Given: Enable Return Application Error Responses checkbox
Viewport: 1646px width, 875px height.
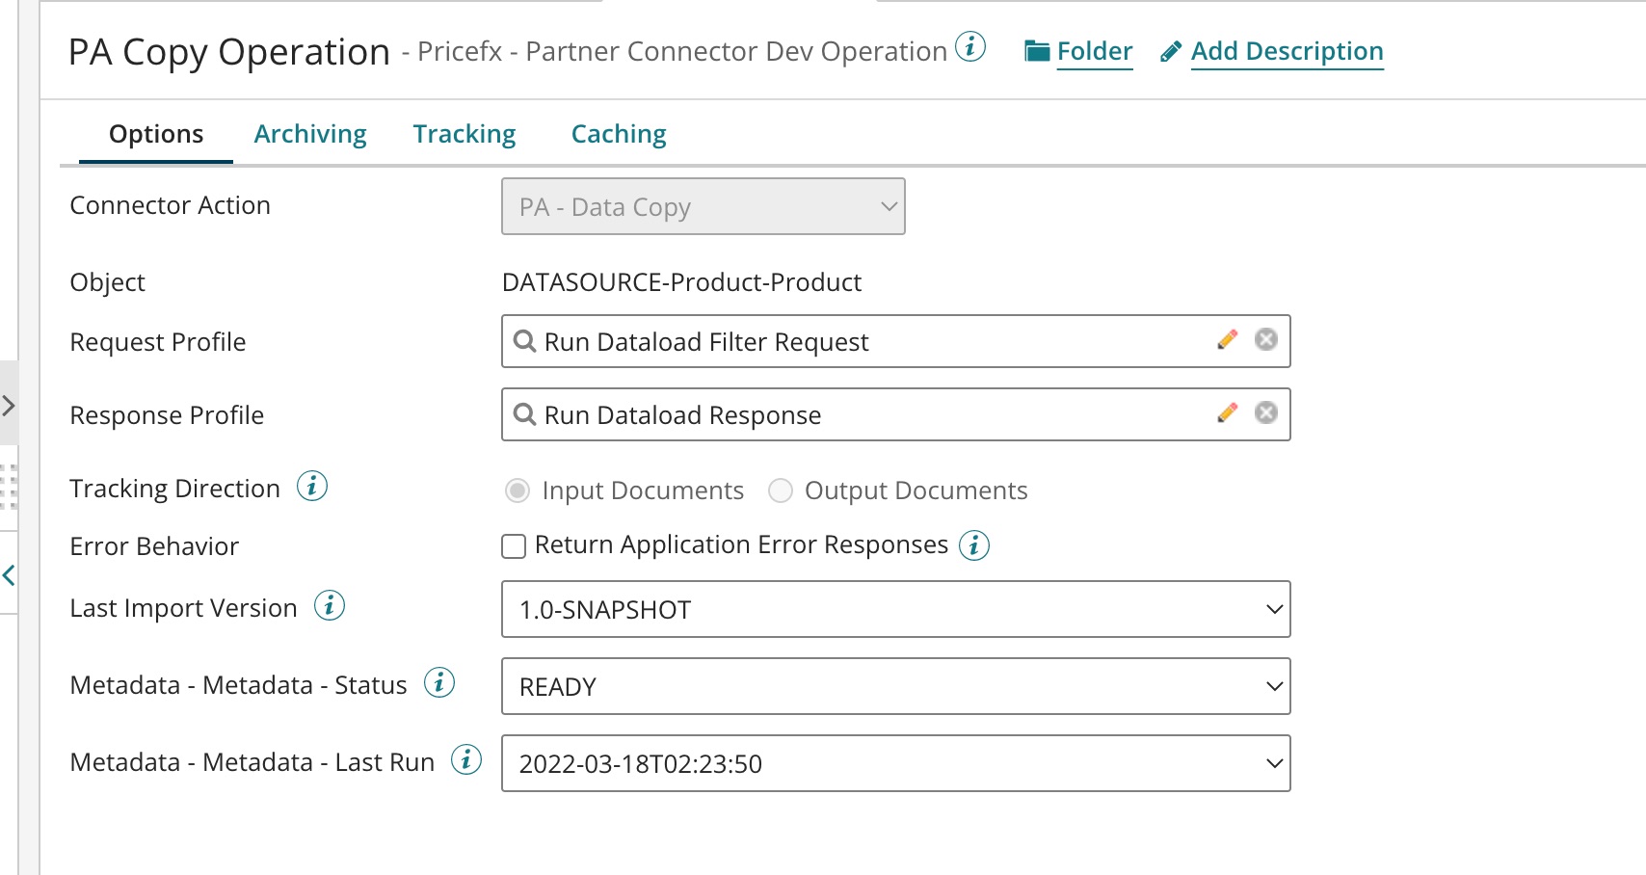Looking at the screenshot, I should pyautogui.click(x=514, y=546).
